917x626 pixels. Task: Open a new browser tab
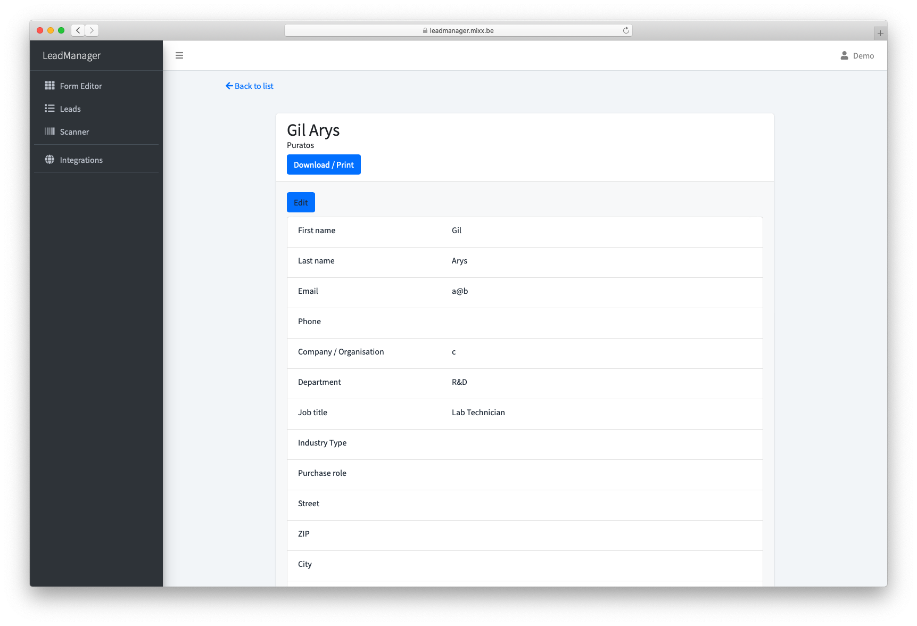coord(880,33)
